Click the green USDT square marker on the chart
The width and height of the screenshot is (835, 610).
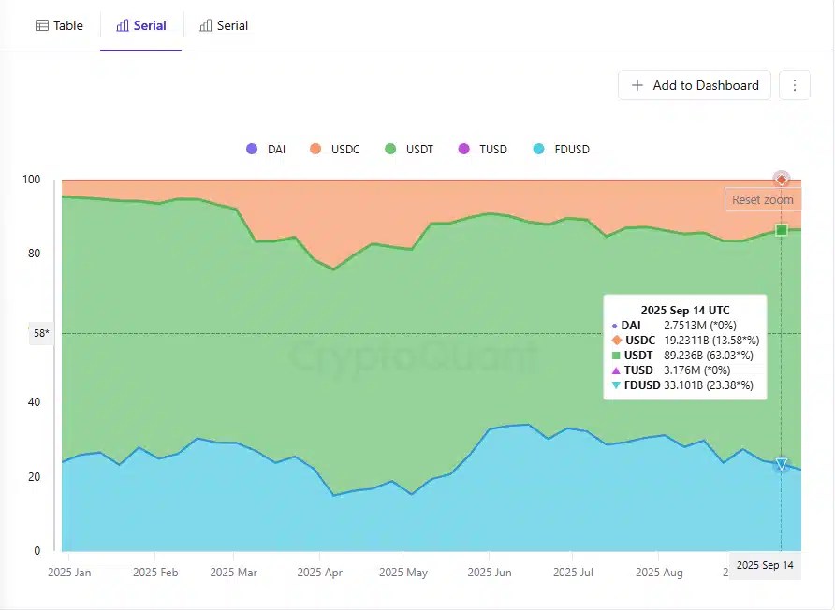point(782,230)
